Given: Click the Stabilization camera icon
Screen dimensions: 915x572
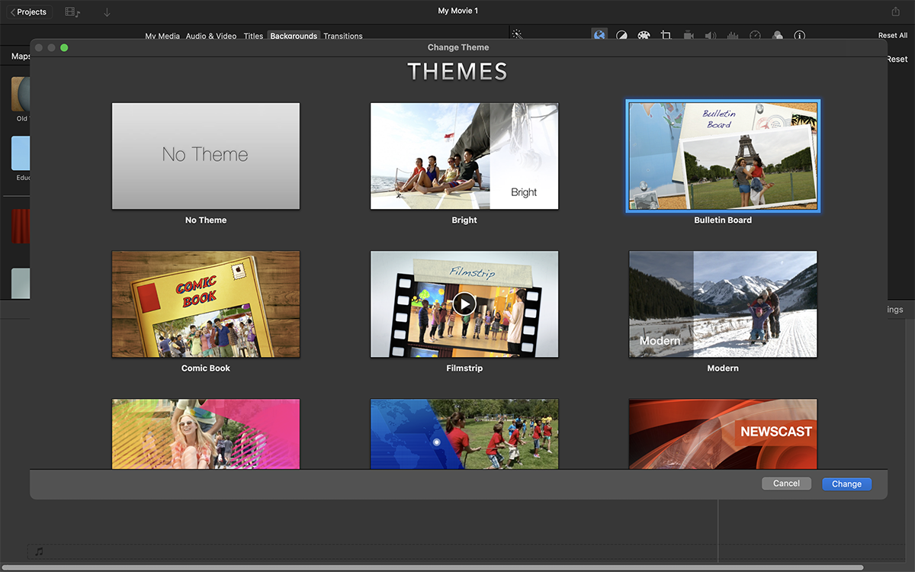Looking at the screenshot, I should coord(689,35).
